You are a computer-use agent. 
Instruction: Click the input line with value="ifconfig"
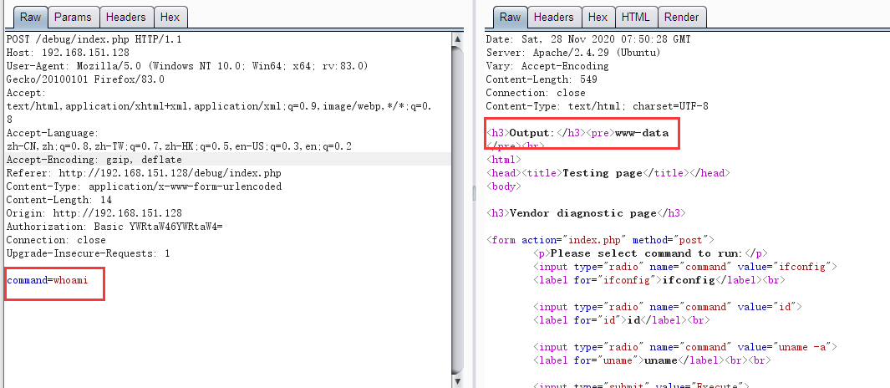click(x=685, y=267)
